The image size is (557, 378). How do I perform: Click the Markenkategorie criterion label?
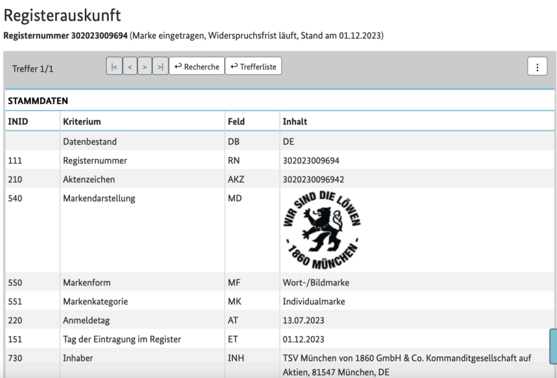tap(95, 302)
